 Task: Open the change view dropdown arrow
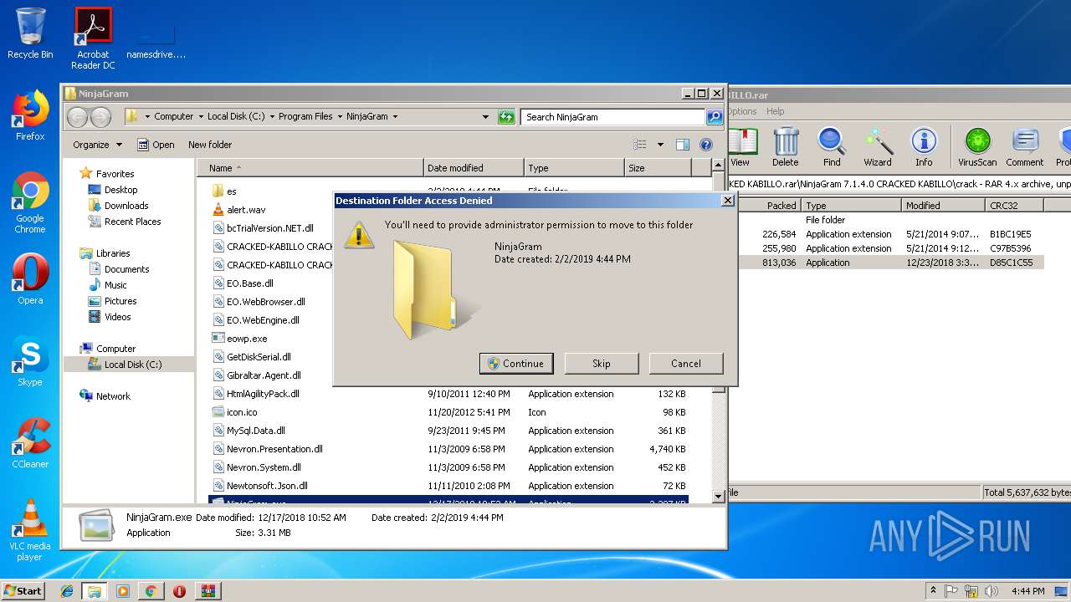[x=660, y=145]
